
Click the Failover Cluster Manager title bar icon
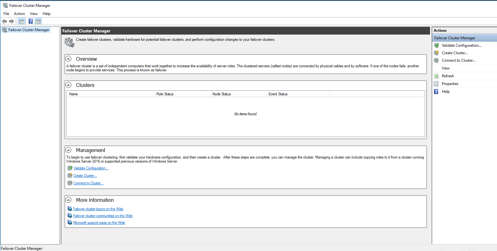click(5, 5)
